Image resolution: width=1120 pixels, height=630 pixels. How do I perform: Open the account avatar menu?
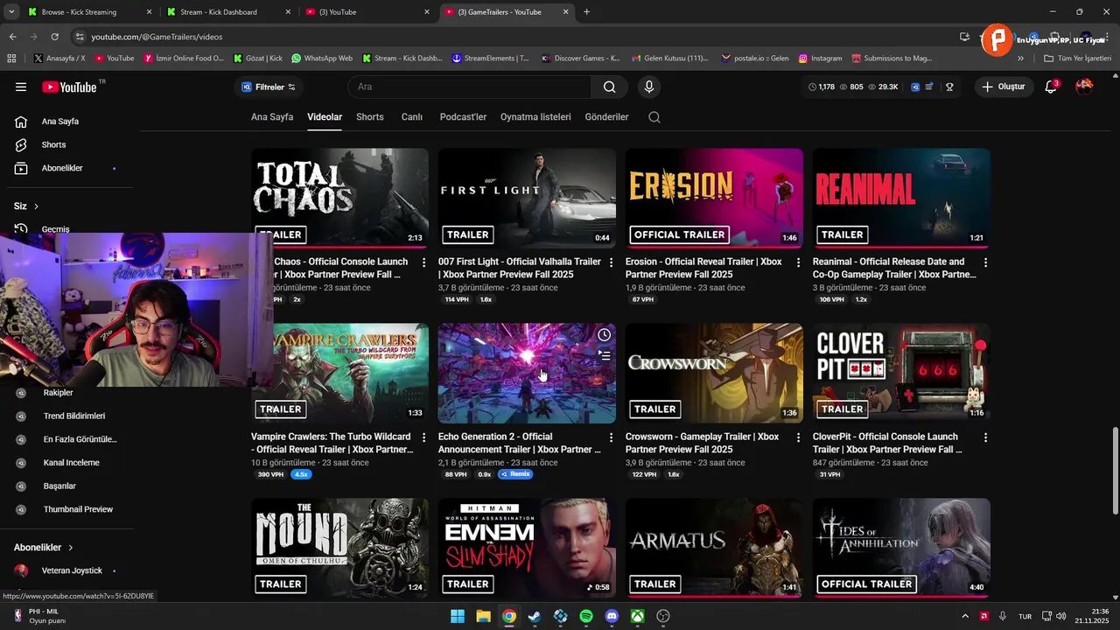(1084, 87)
